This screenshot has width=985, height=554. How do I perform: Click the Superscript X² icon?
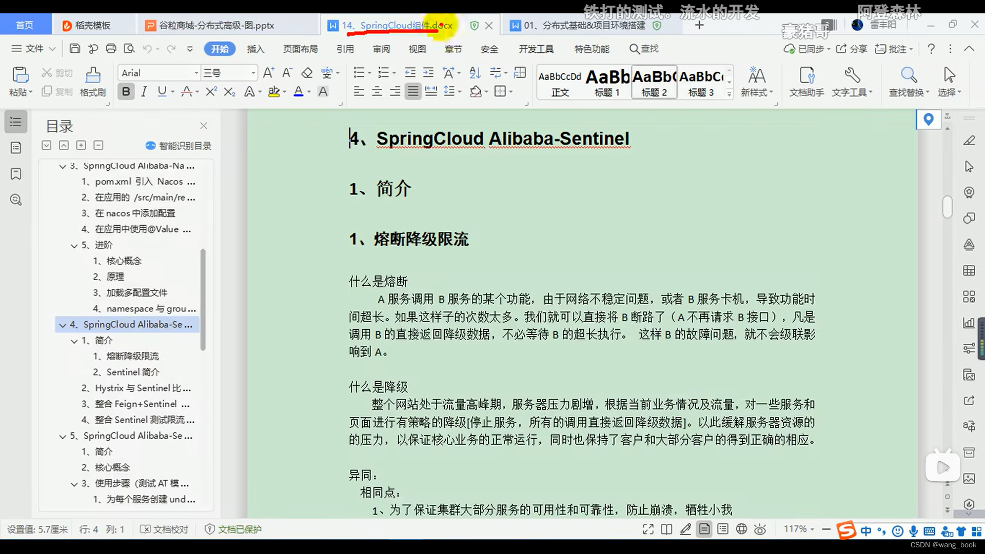[211, 91]
